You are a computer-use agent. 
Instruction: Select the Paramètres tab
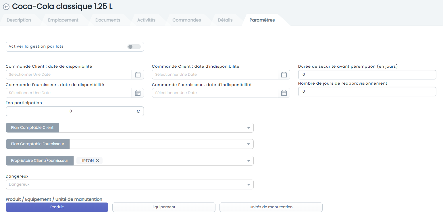coord(262,20)
